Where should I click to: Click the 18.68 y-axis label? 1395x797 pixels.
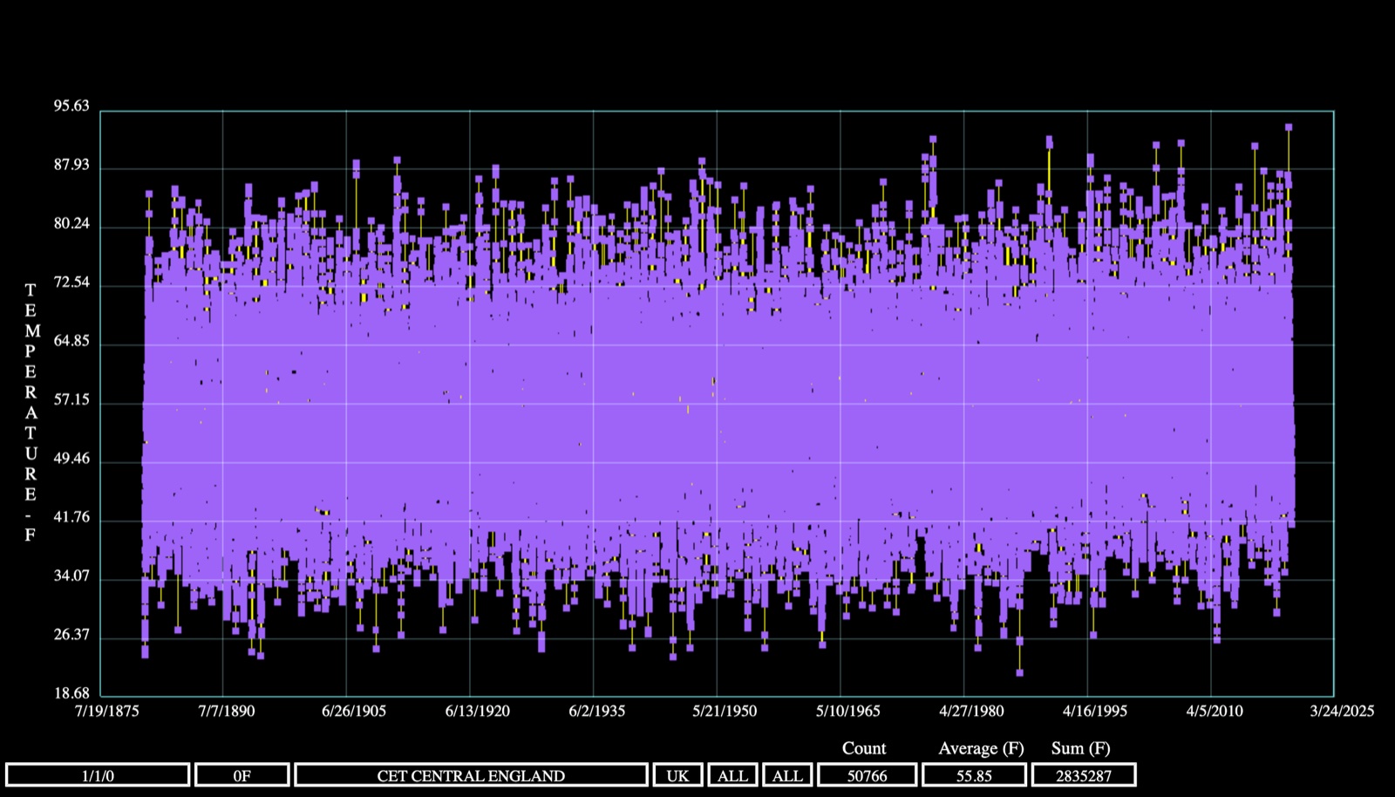tap(71, 693)
